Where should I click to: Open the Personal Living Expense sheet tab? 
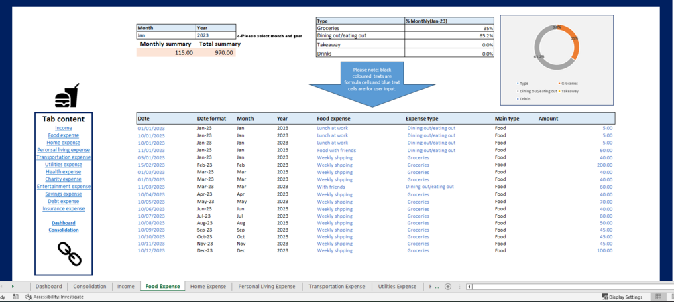[x=267, y=286]
